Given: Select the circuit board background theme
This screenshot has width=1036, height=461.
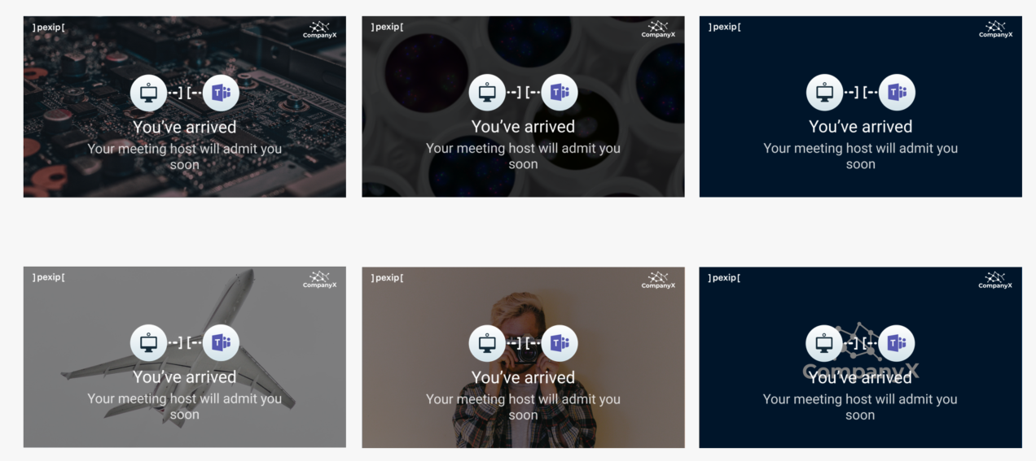Looking at the screenshot, I should [185, 107].
